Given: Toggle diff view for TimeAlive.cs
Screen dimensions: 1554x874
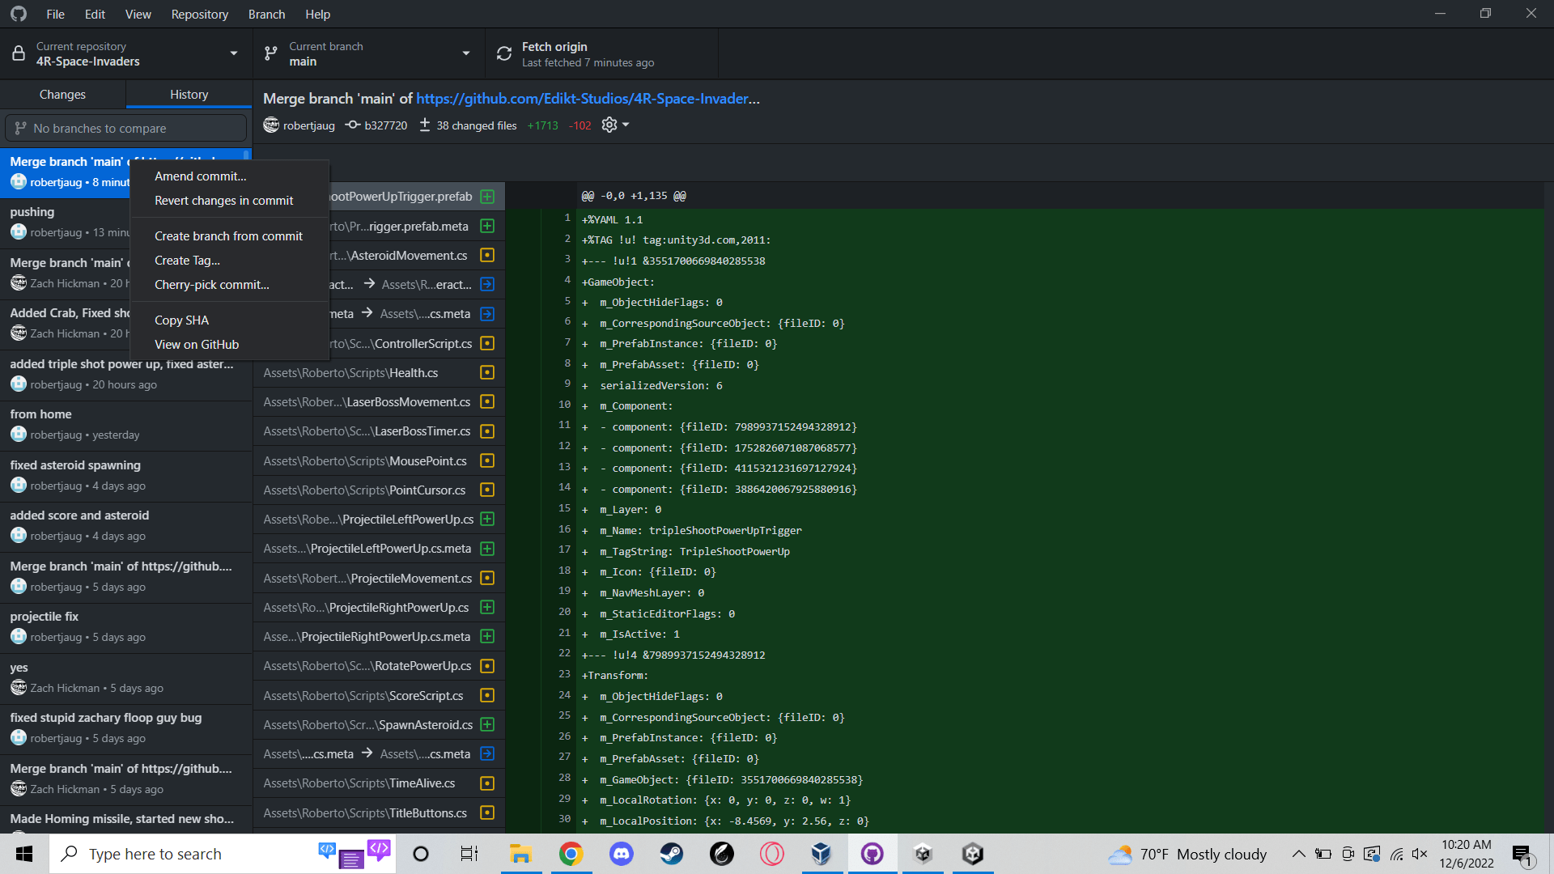Looking at the screenshot, I should coord(486,783).
